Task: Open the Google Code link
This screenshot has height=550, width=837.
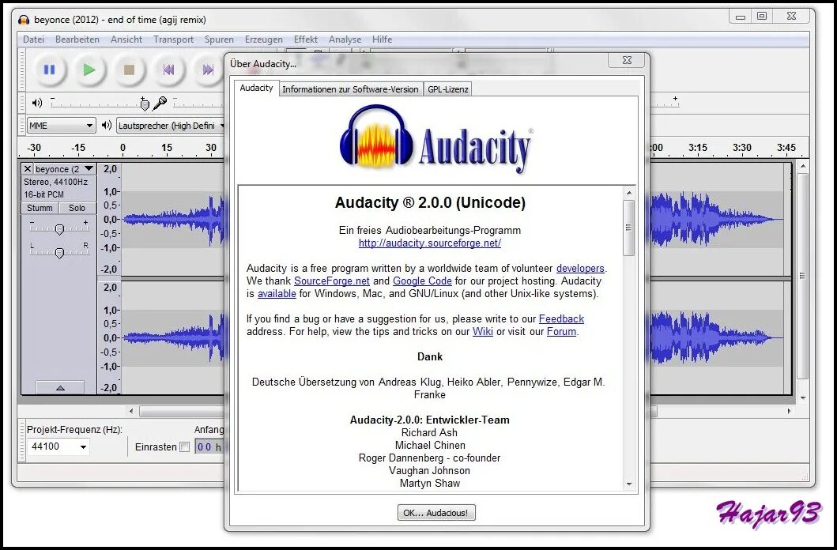Action: click(x=422, y=281)
